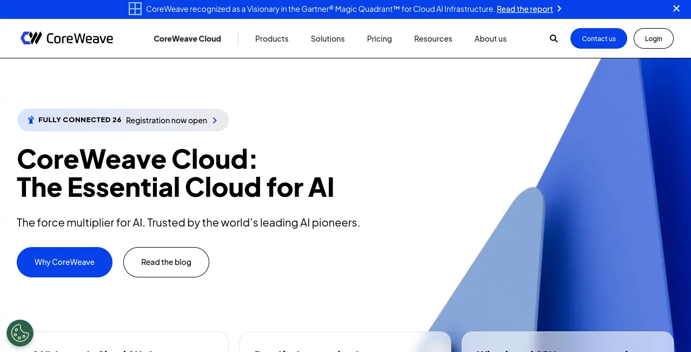Click chevron beside Registration now open
This screenshot has width=691, height=352.
(x=215, y=121)
